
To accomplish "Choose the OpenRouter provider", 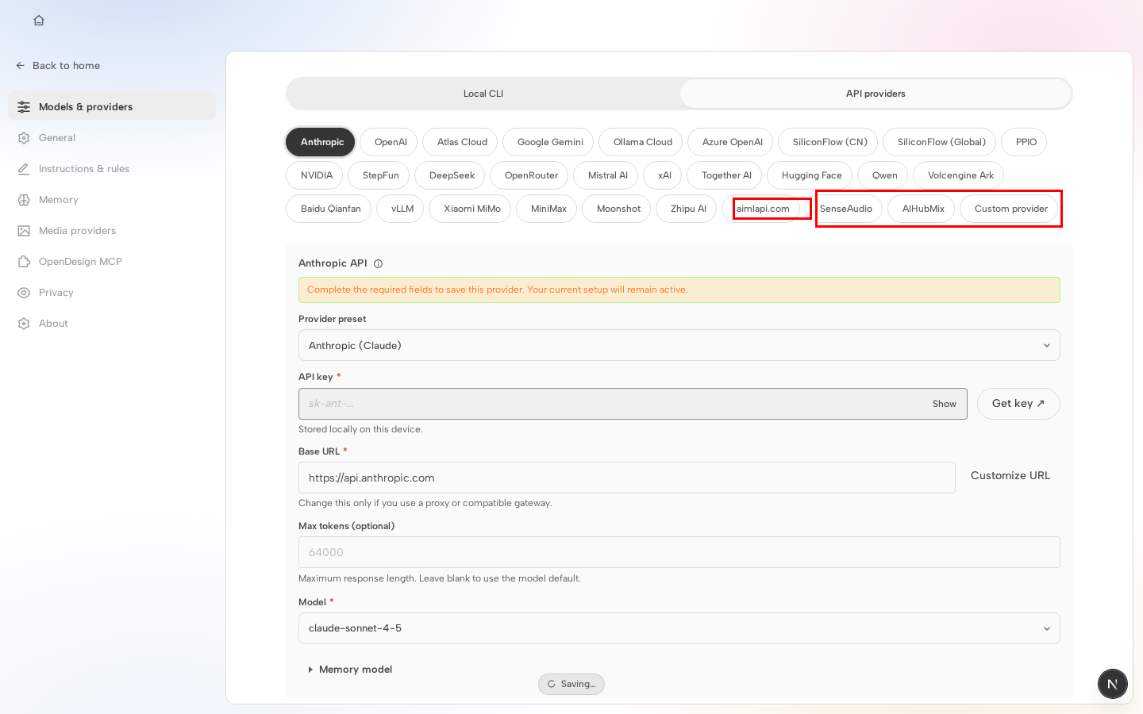I will pos(531,175).
